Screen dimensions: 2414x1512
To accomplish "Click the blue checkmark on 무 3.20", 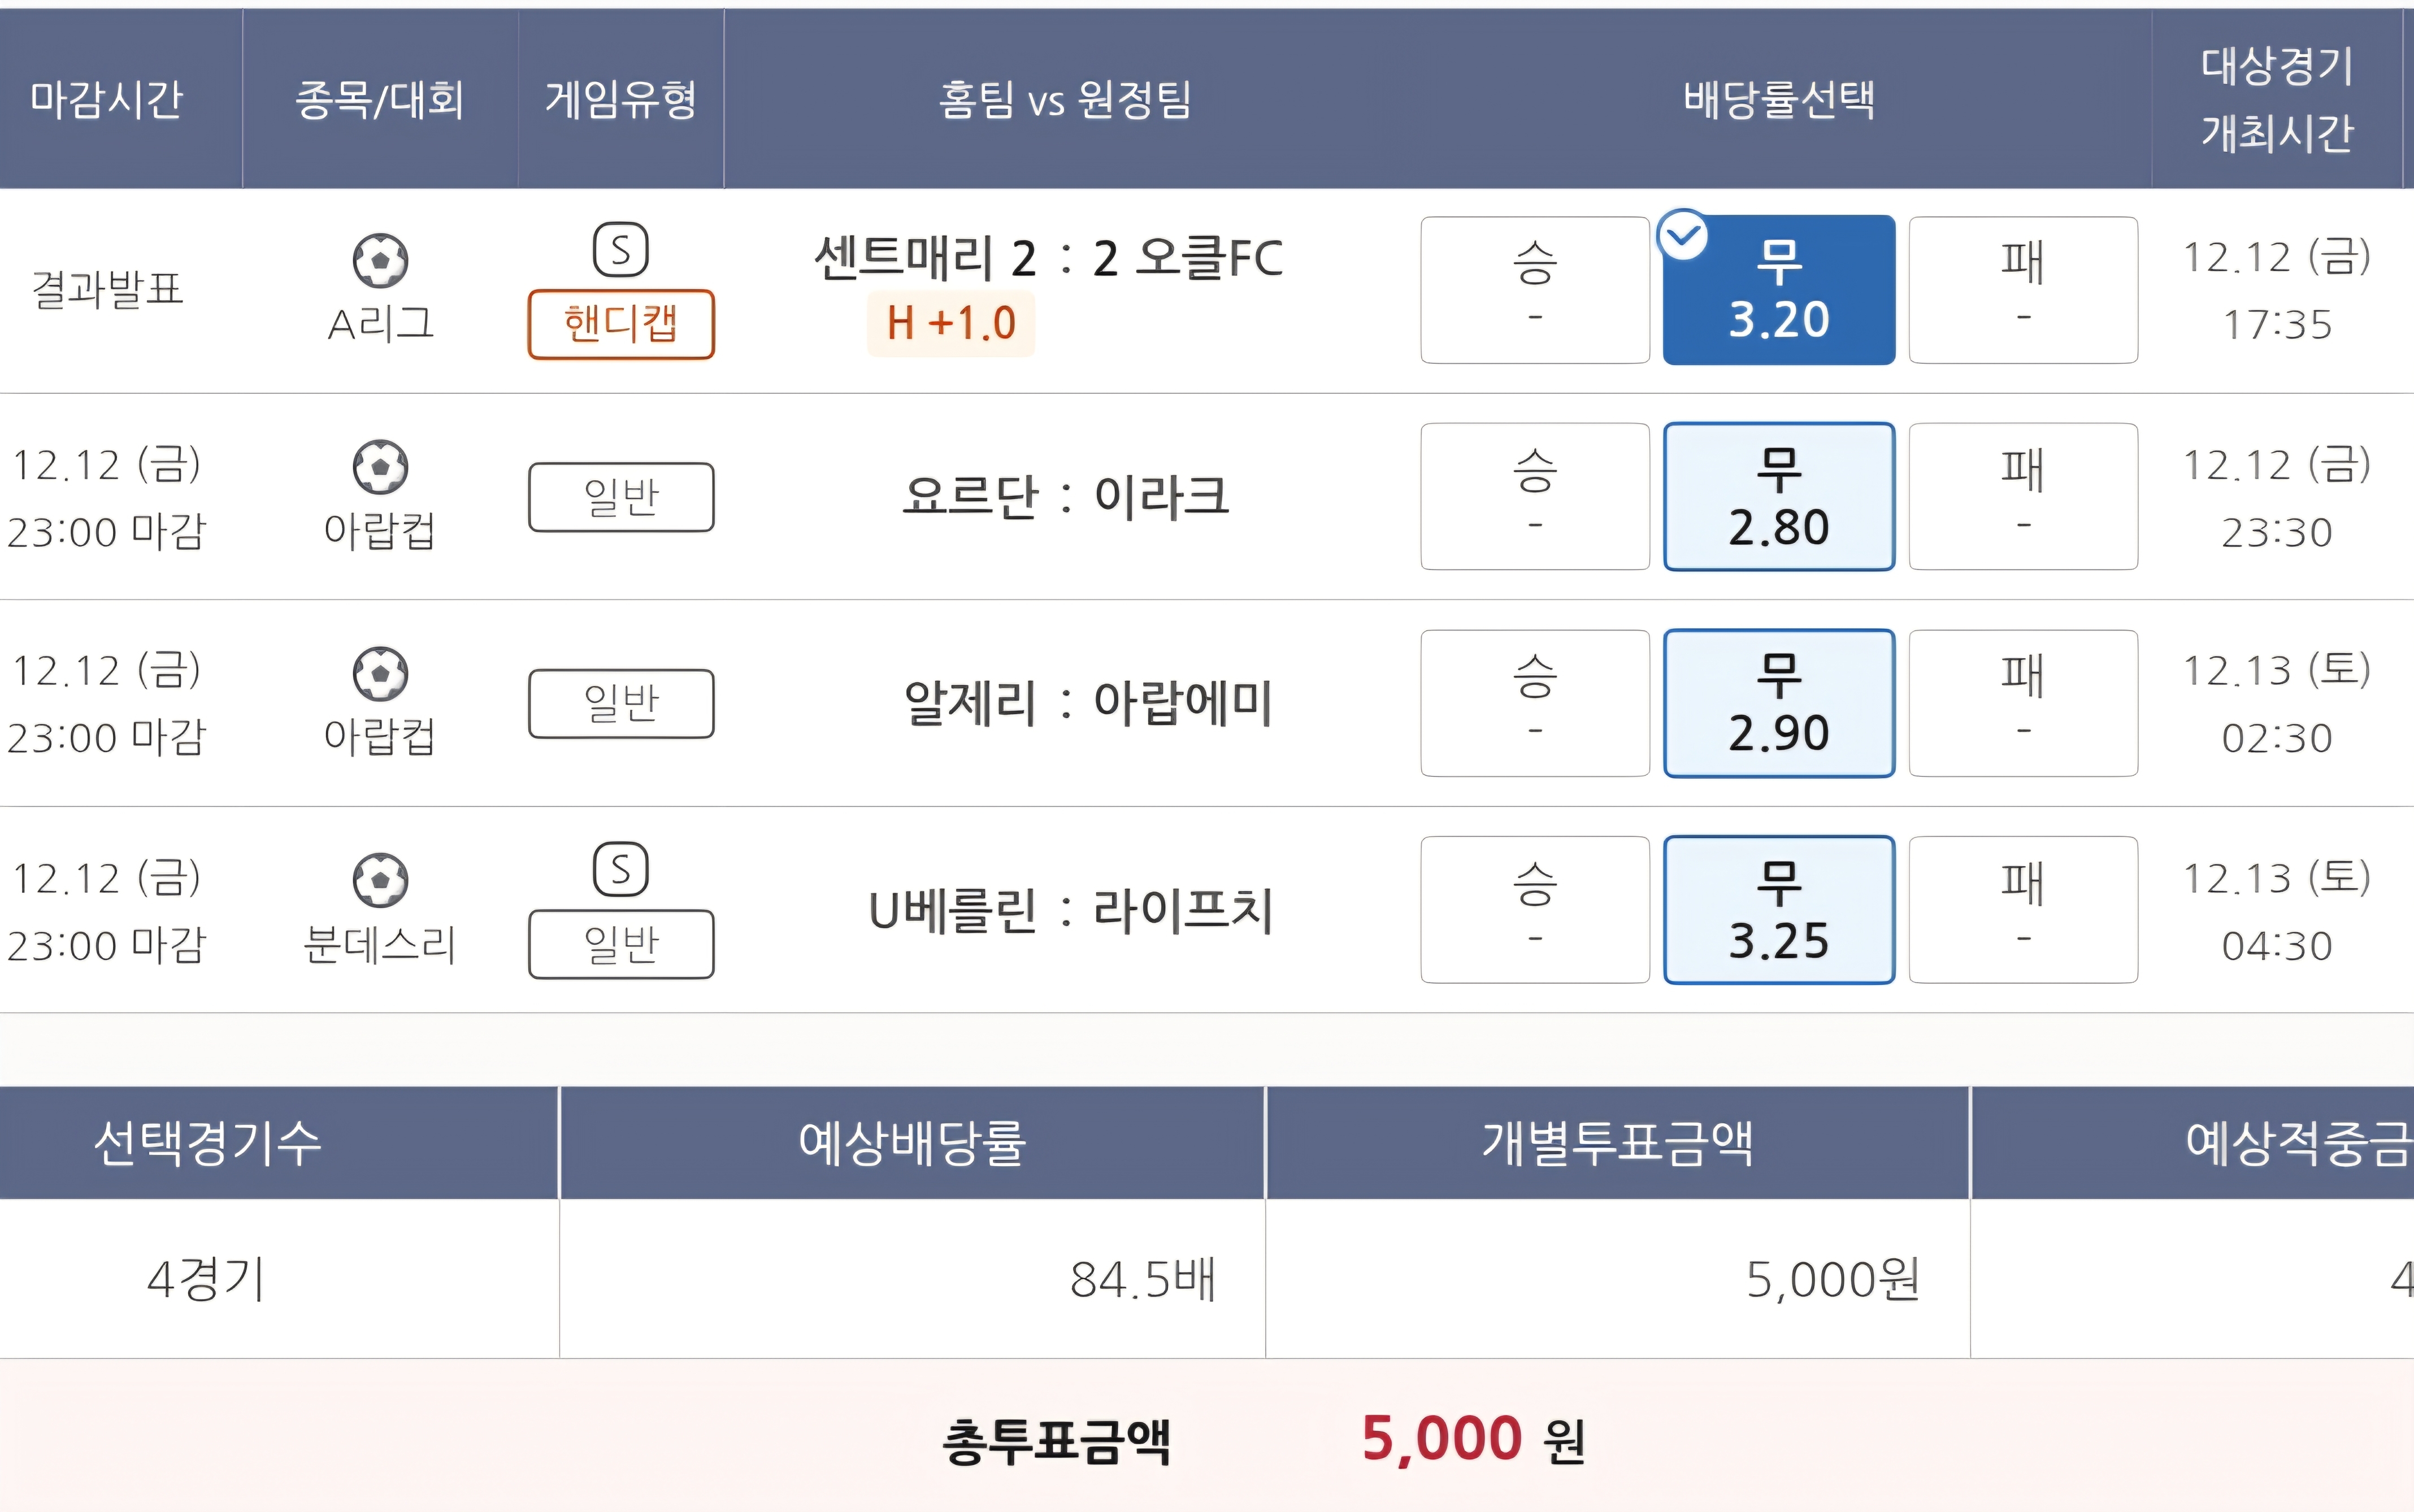I will pos(1683,236).
